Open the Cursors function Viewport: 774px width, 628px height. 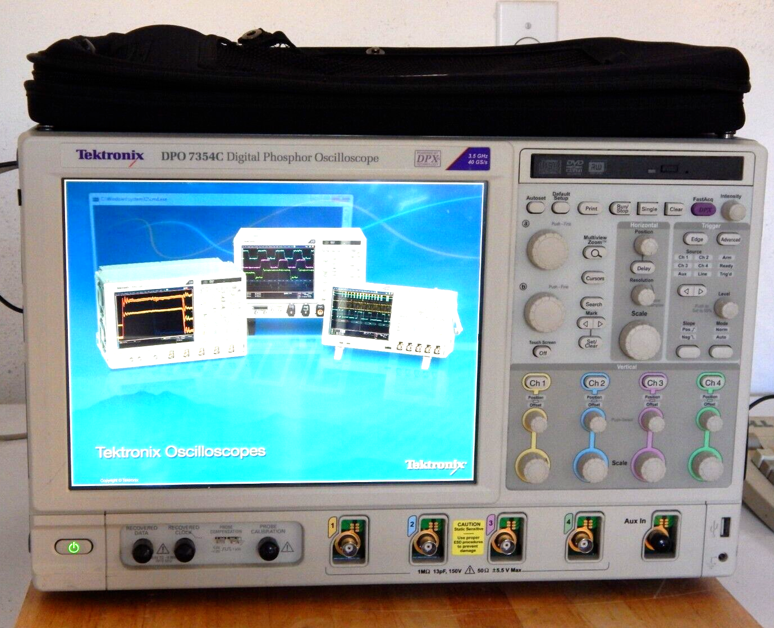pos(594,278)
